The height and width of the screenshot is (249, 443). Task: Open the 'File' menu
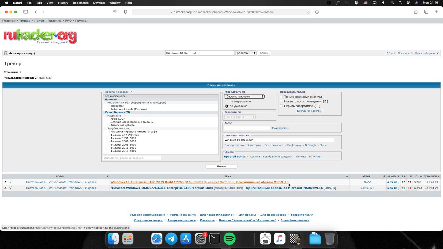pyautogui.click(x=29, y=3)
